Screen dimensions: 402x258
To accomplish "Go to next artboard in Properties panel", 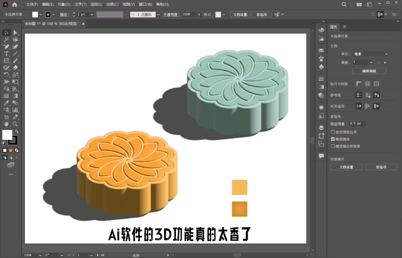I will pyautogui.click(x=385, y=62).
